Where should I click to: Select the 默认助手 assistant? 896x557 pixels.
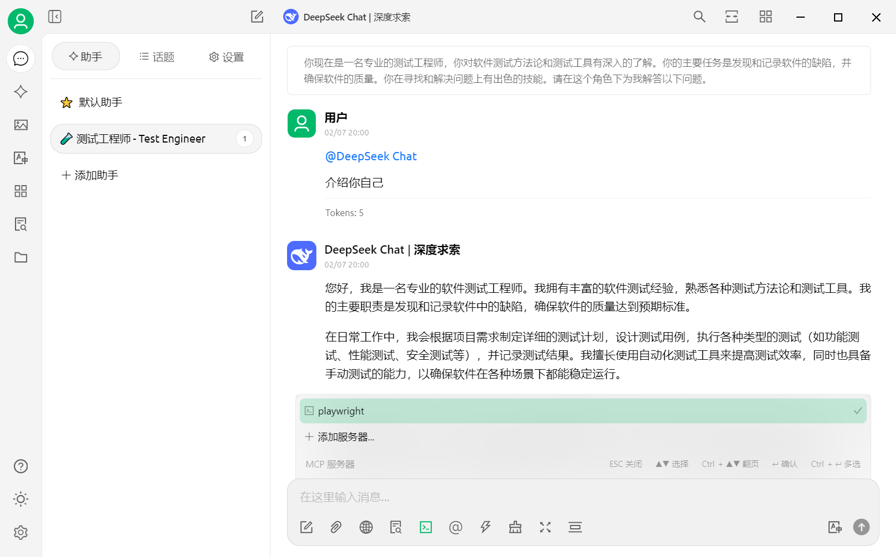point(100,102)
